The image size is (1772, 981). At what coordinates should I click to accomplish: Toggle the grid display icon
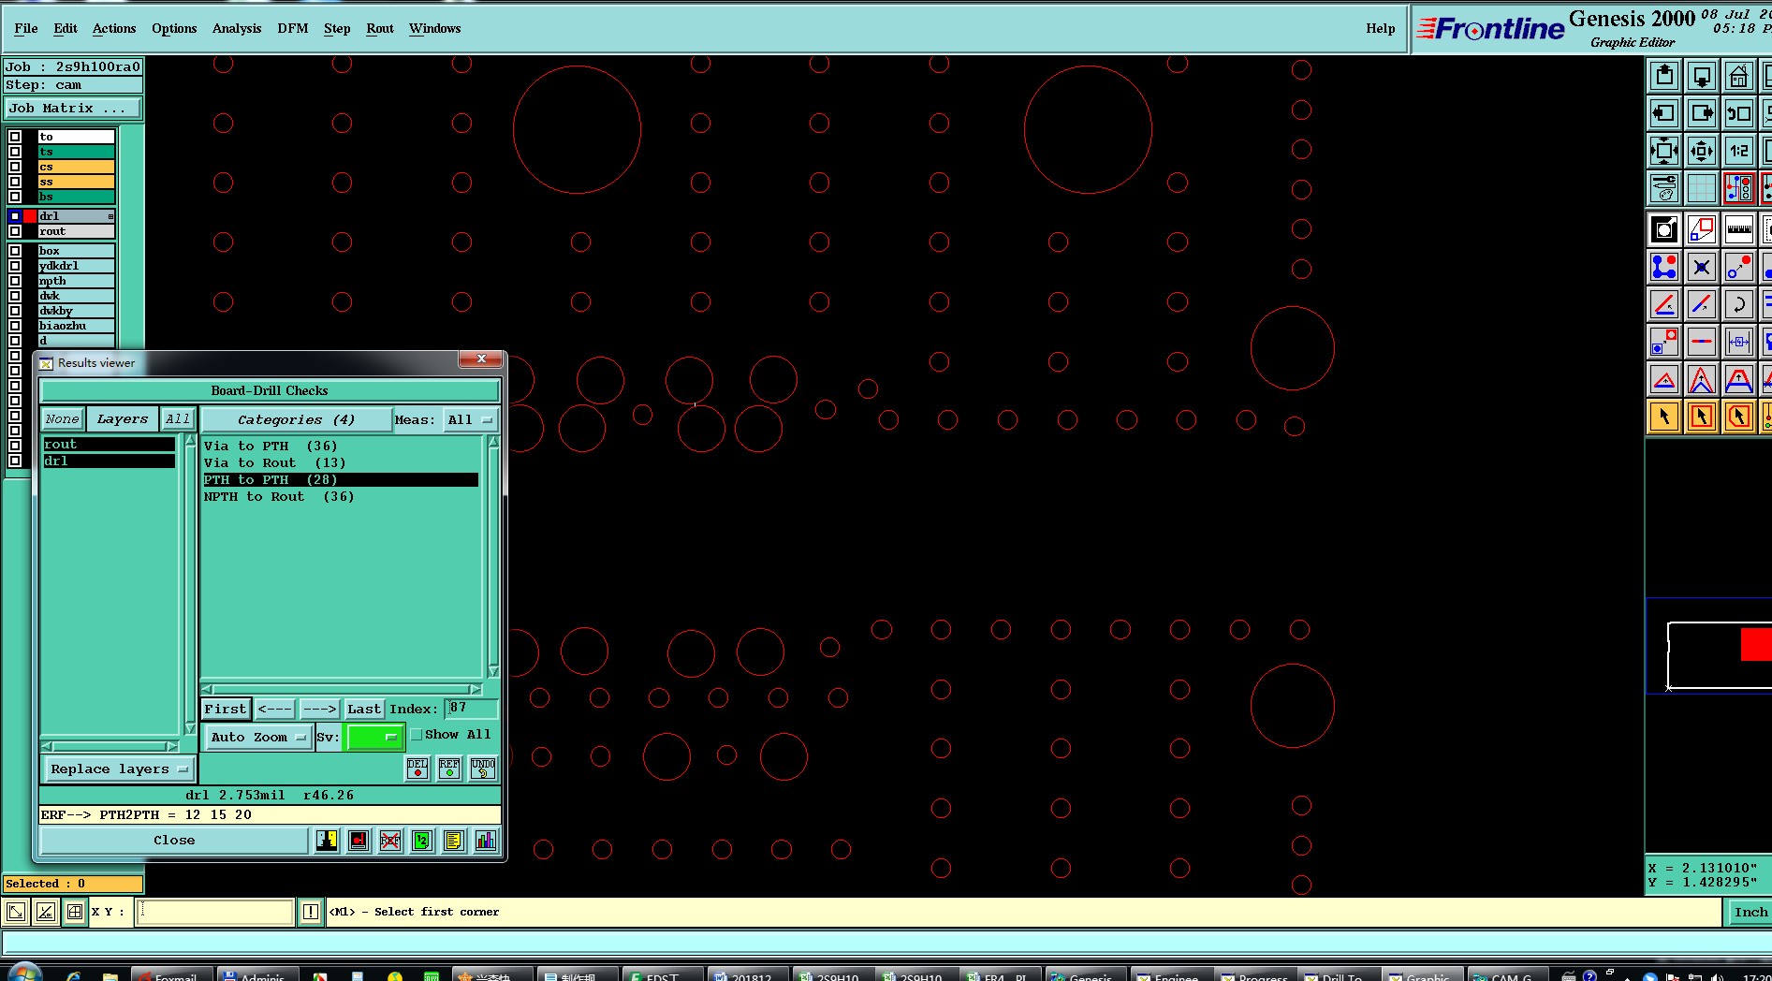(1702, 187)
